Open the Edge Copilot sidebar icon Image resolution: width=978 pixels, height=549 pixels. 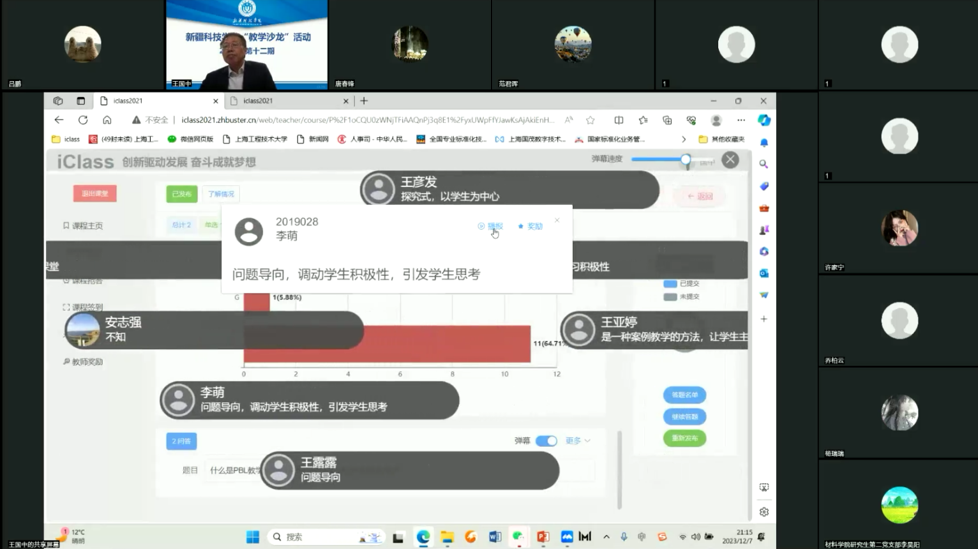click(x=764, y=120)
